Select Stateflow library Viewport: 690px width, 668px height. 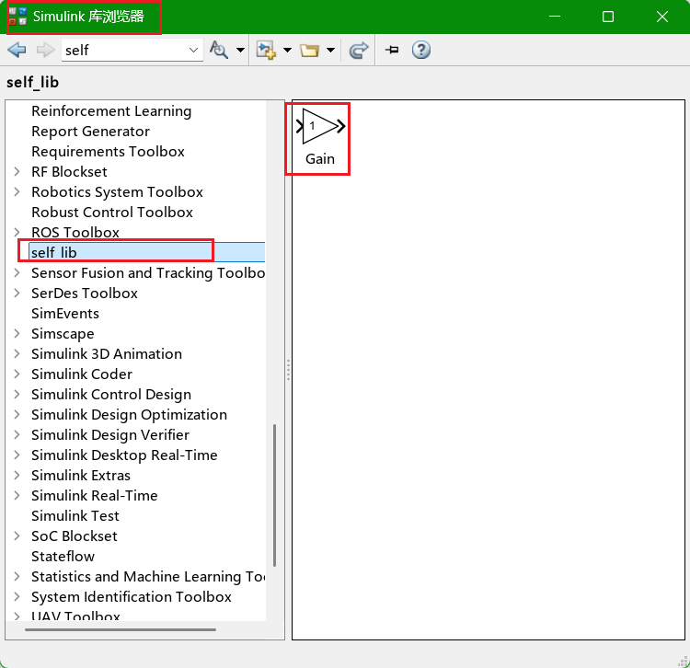coord(63,557)
